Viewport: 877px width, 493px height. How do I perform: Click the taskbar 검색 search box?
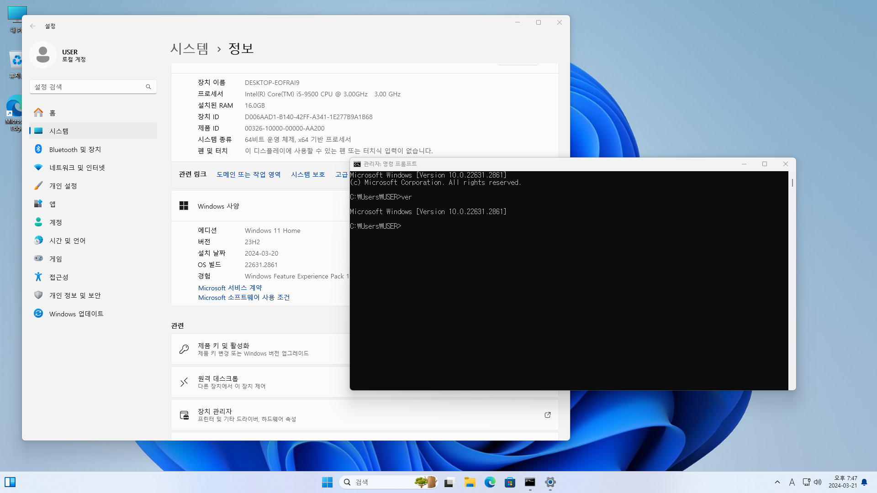pos(389,482)
